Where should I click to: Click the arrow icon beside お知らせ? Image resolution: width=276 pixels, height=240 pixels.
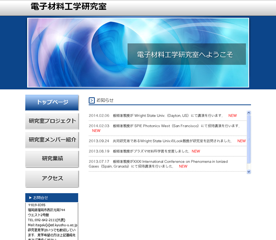92,100
